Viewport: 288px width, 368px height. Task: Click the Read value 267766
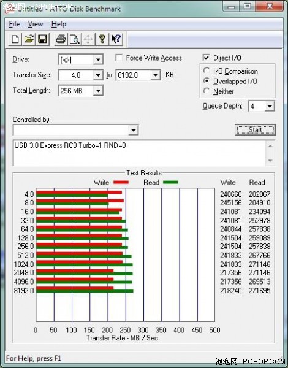(x=260, y=255)
